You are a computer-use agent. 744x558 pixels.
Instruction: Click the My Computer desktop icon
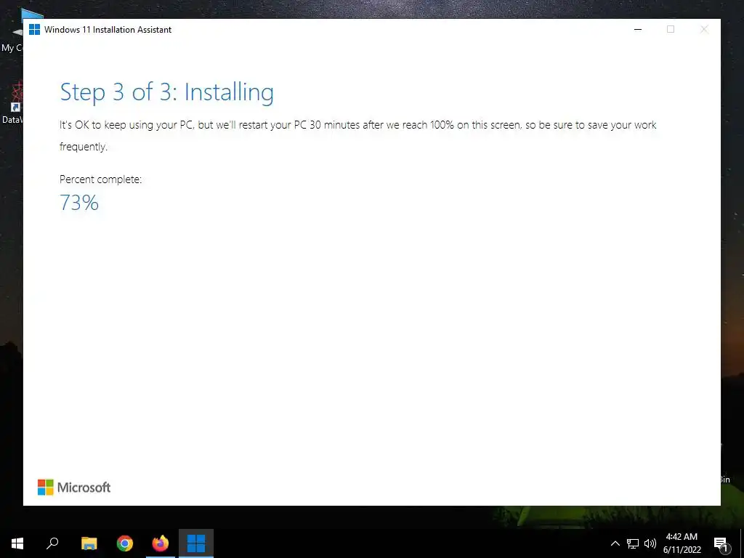click(x=12, y=31)
